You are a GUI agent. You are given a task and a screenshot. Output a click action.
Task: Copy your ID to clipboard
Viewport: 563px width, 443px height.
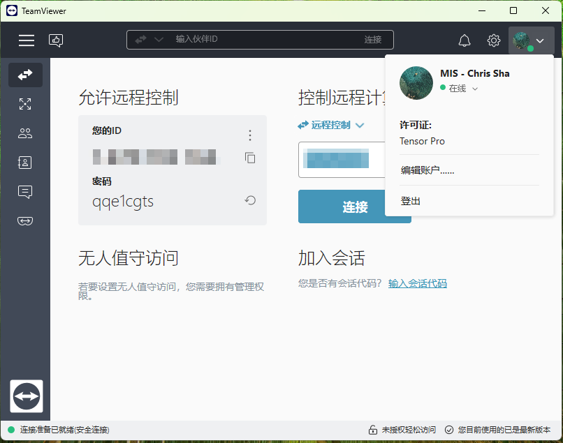[x=250, y=158]
